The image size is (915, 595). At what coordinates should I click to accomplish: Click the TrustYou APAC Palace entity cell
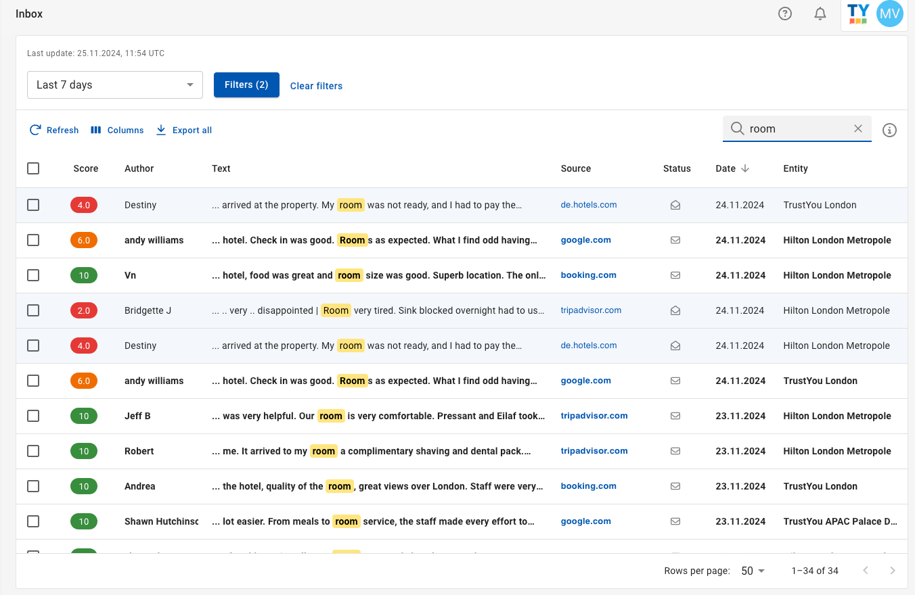pyautogui.click(x=841, y=521)
